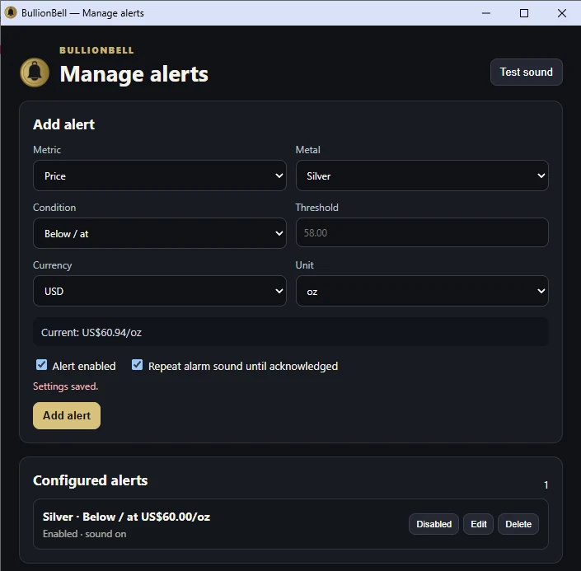
Task: Minimize the BullionBell window
Action: (486, 13)
